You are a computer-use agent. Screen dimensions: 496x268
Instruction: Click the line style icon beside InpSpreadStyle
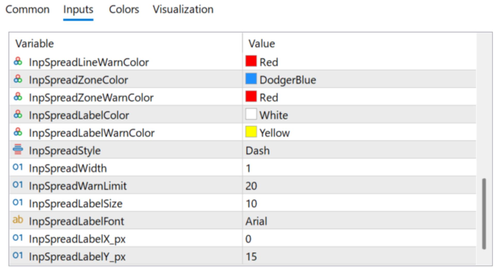click(x=18, y=150)
